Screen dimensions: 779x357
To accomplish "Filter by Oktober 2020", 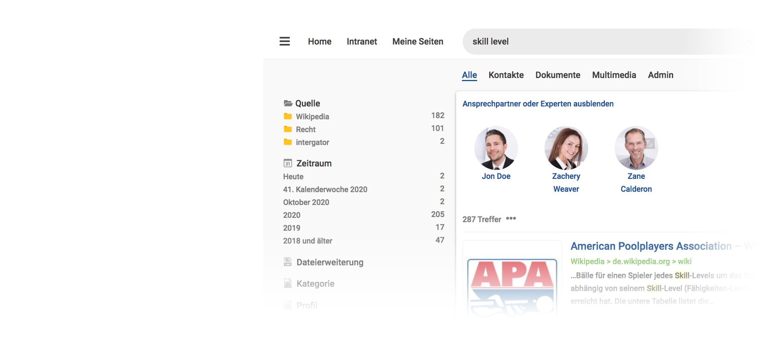I will click(306, 202).
